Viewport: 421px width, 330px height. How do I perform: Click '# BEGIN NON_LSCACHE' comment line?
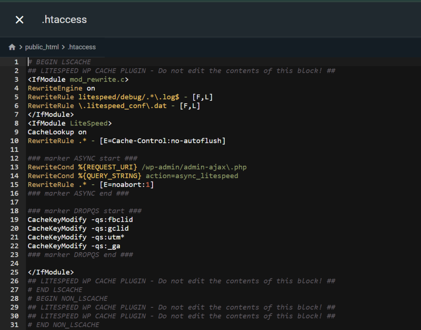68,299
